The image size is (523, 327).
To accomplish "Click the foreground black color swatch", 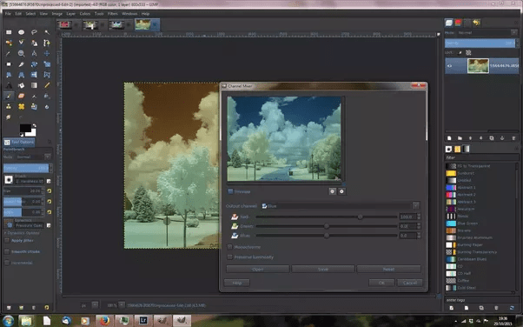I will pos(24,128).
